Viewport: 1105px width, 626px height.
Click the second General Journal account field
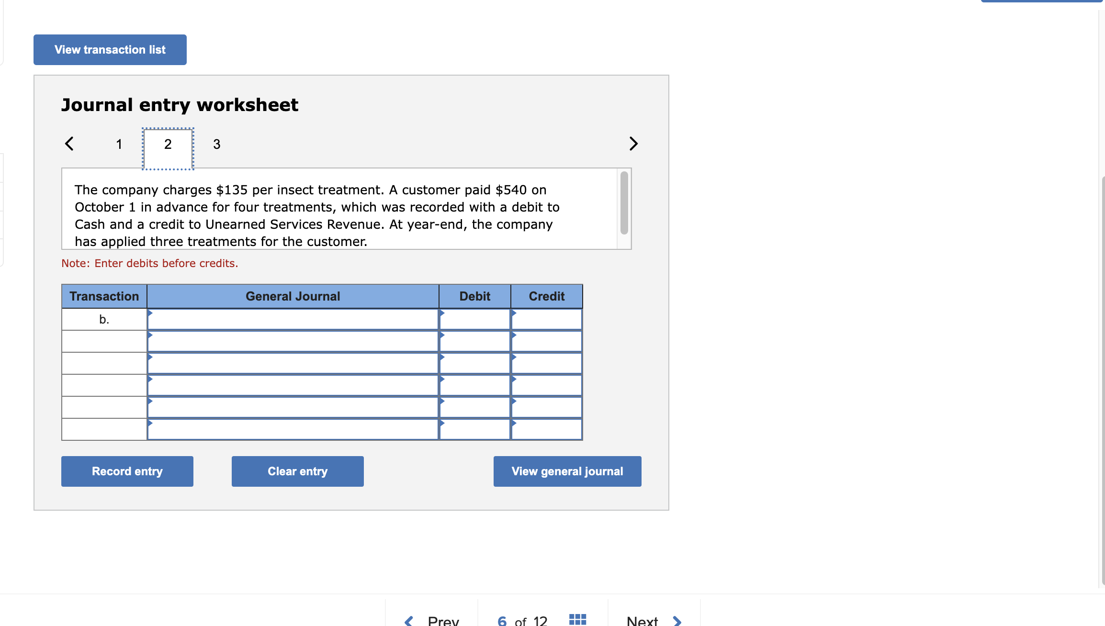click(293, 341)
